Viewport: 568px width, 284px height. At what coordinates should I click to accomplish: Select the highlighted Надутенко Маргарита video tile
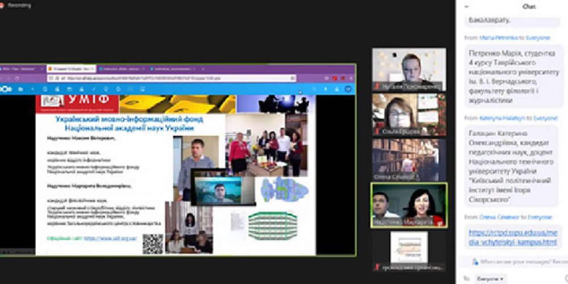click(409, 204)
